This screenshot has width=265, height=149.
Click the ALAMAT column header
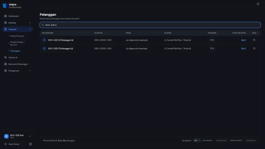pyautogui.click(x=168, y=33)
